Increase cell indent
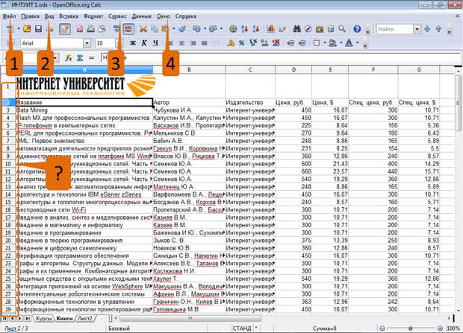The width and height of the screenshot is (463, 333). tap(302, 43)
